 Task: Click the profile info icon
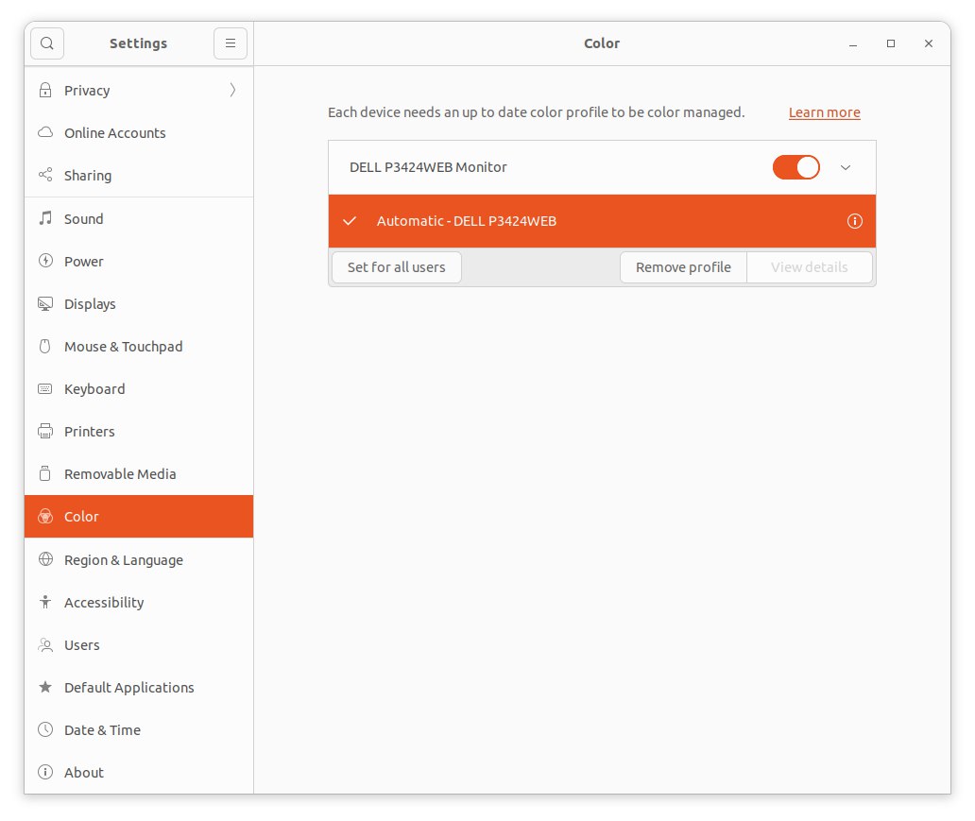[x=855, y=221]
